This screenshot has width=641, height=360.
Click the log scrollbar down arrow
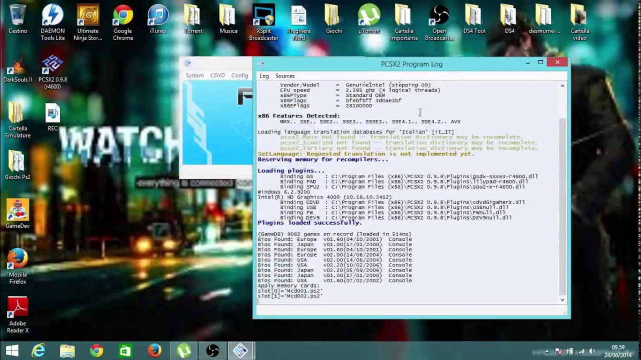pos(562,300)
